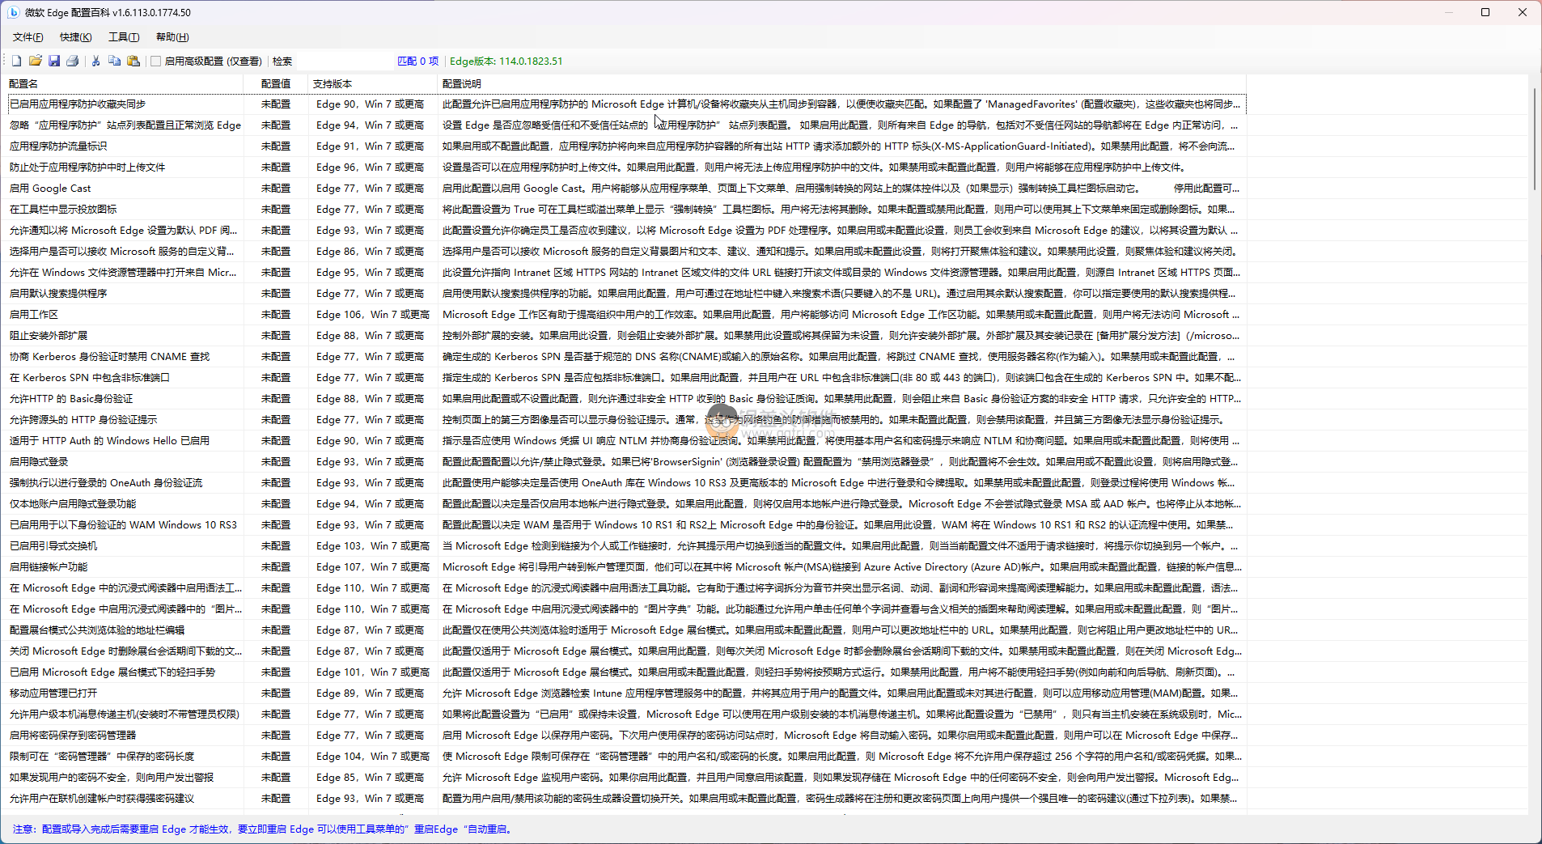Click Edge 103 version cell of 已启用引导式交换机
The height and width of the screenshot is (844, 1542).
pos(372,546)
